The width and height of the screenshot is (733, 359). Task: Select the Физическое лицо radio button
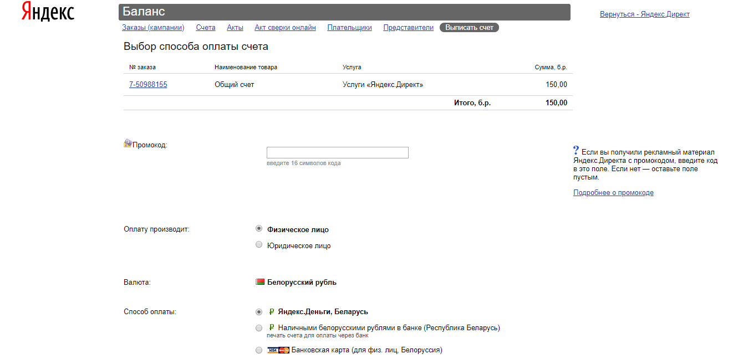[x=259, y=228]
